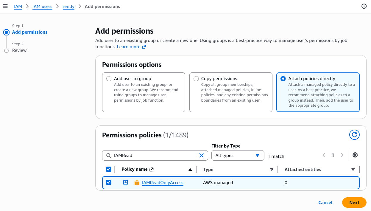Select Step 1 Add permissions
Viewport: 371px width, 211px height.
point(30,32)
